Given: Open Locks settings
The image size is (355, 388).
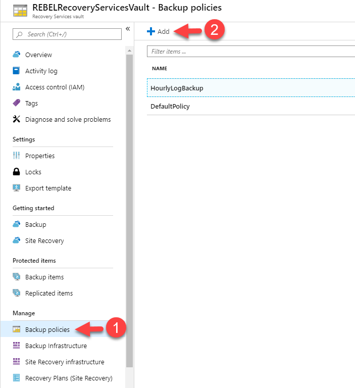Looking at the screenshot, I should (x=33, y=172).
